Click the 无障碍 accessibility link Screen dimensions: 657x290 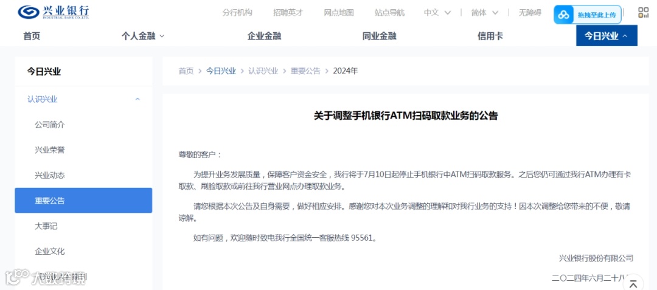(530, 13)
